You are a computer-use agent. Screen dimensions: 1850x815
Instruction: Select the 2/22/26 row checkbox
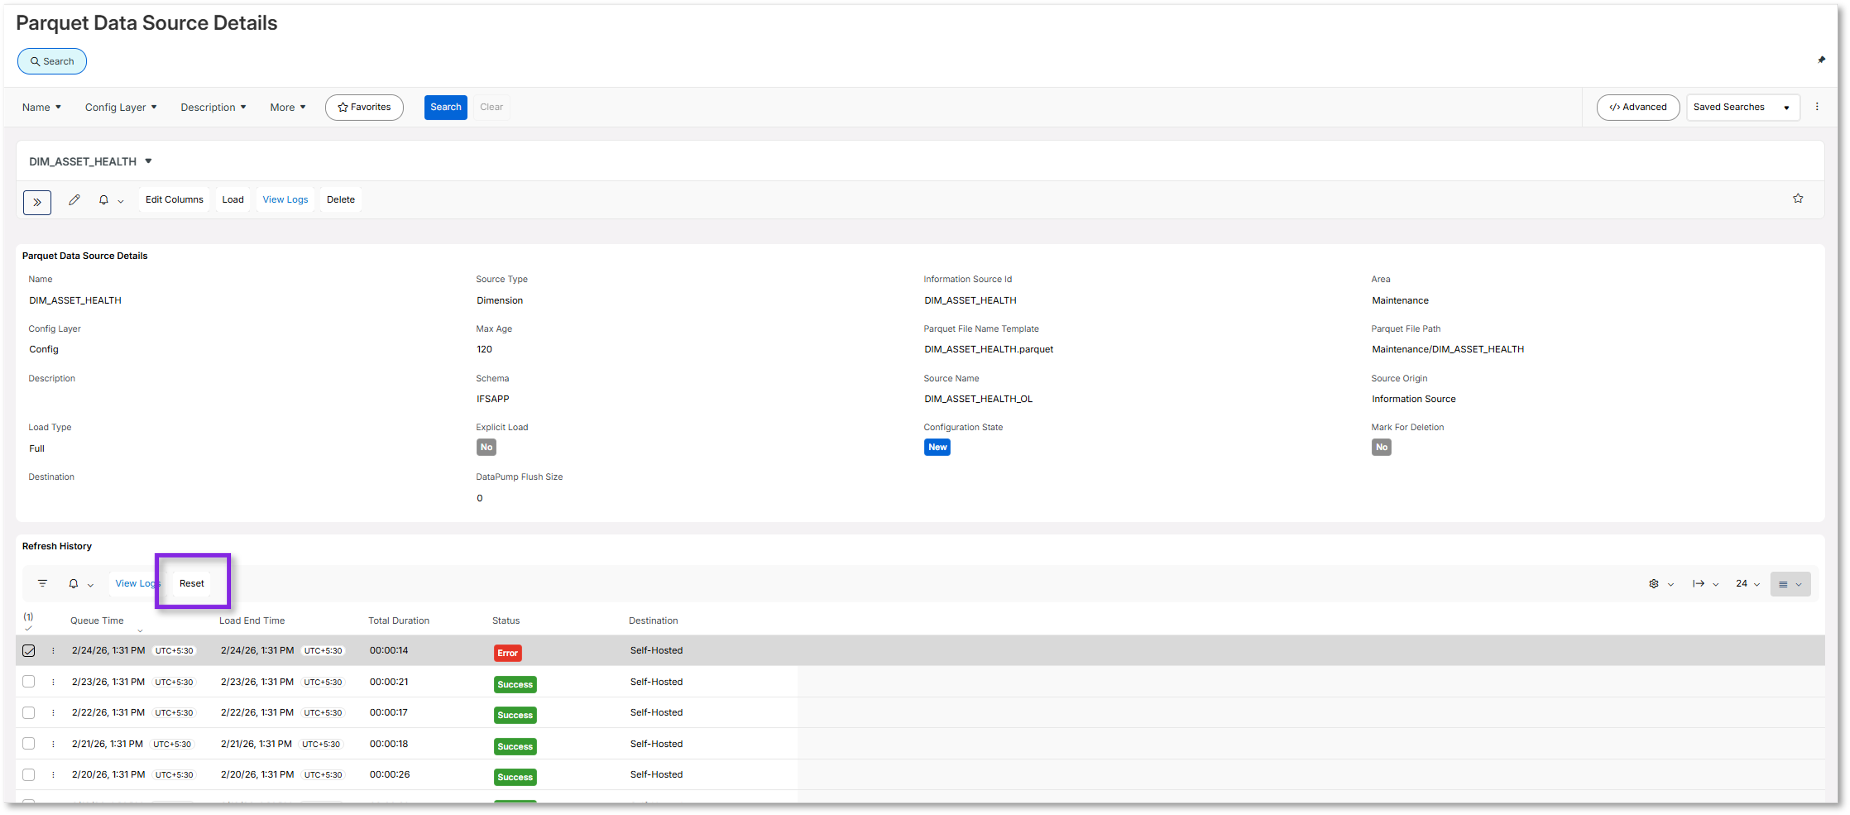[29, 712]
